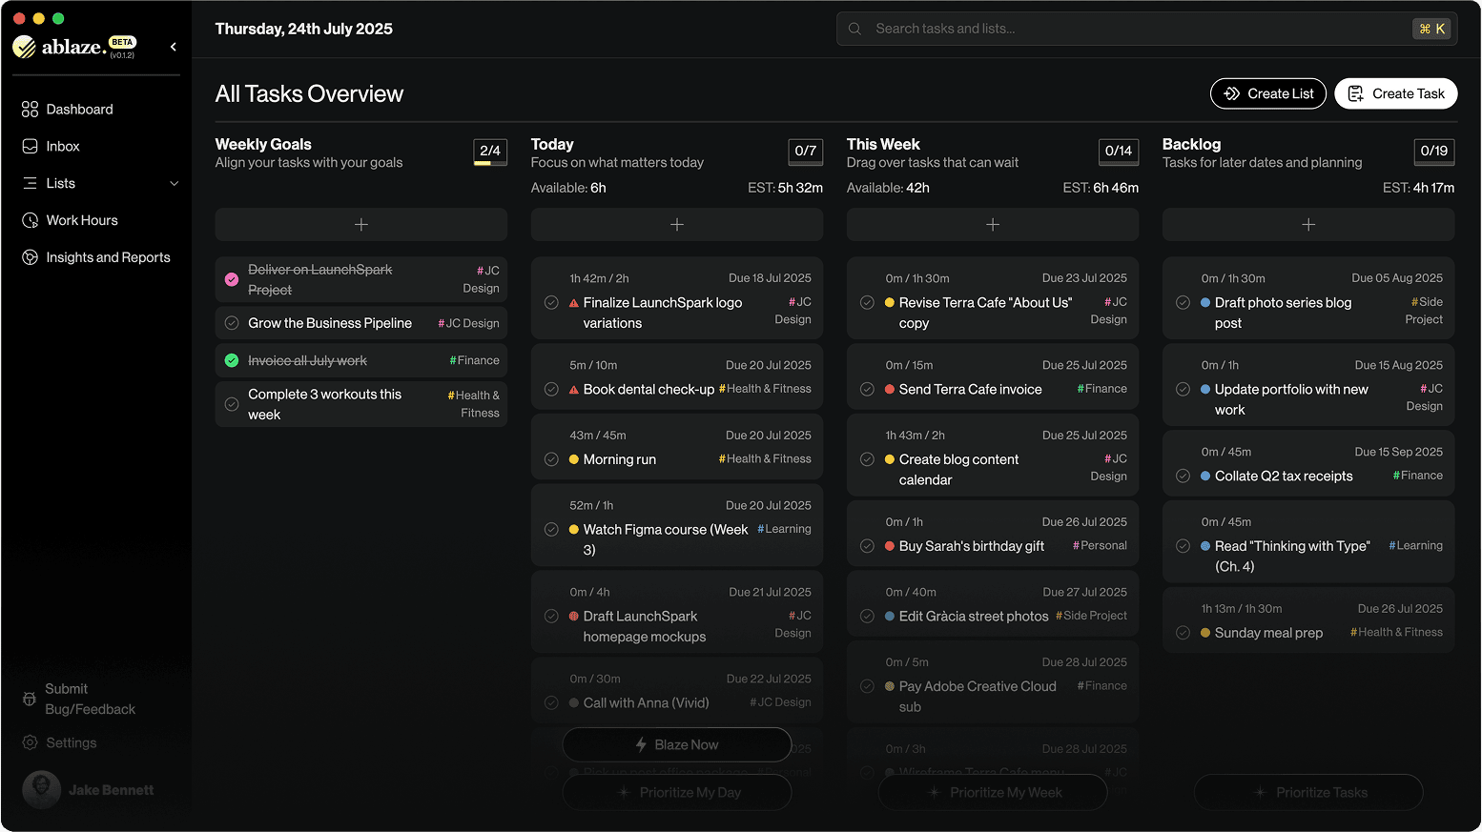Screen dimensions: 1482x832
Task: Click the Create Task button
Action: point(1395,93)
